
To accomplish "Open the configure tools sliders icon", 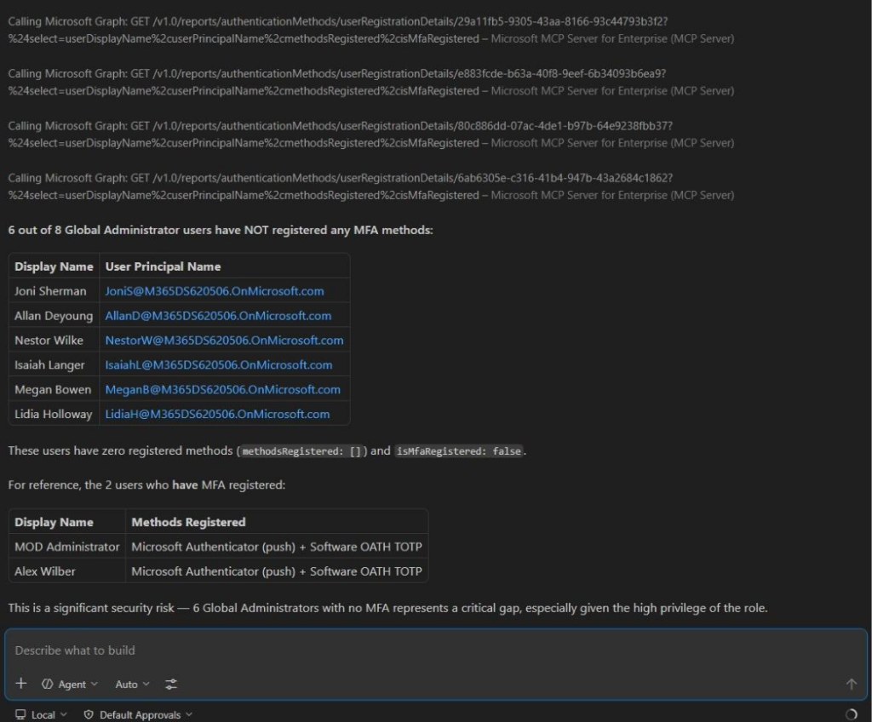I will (x=171, y=684).
